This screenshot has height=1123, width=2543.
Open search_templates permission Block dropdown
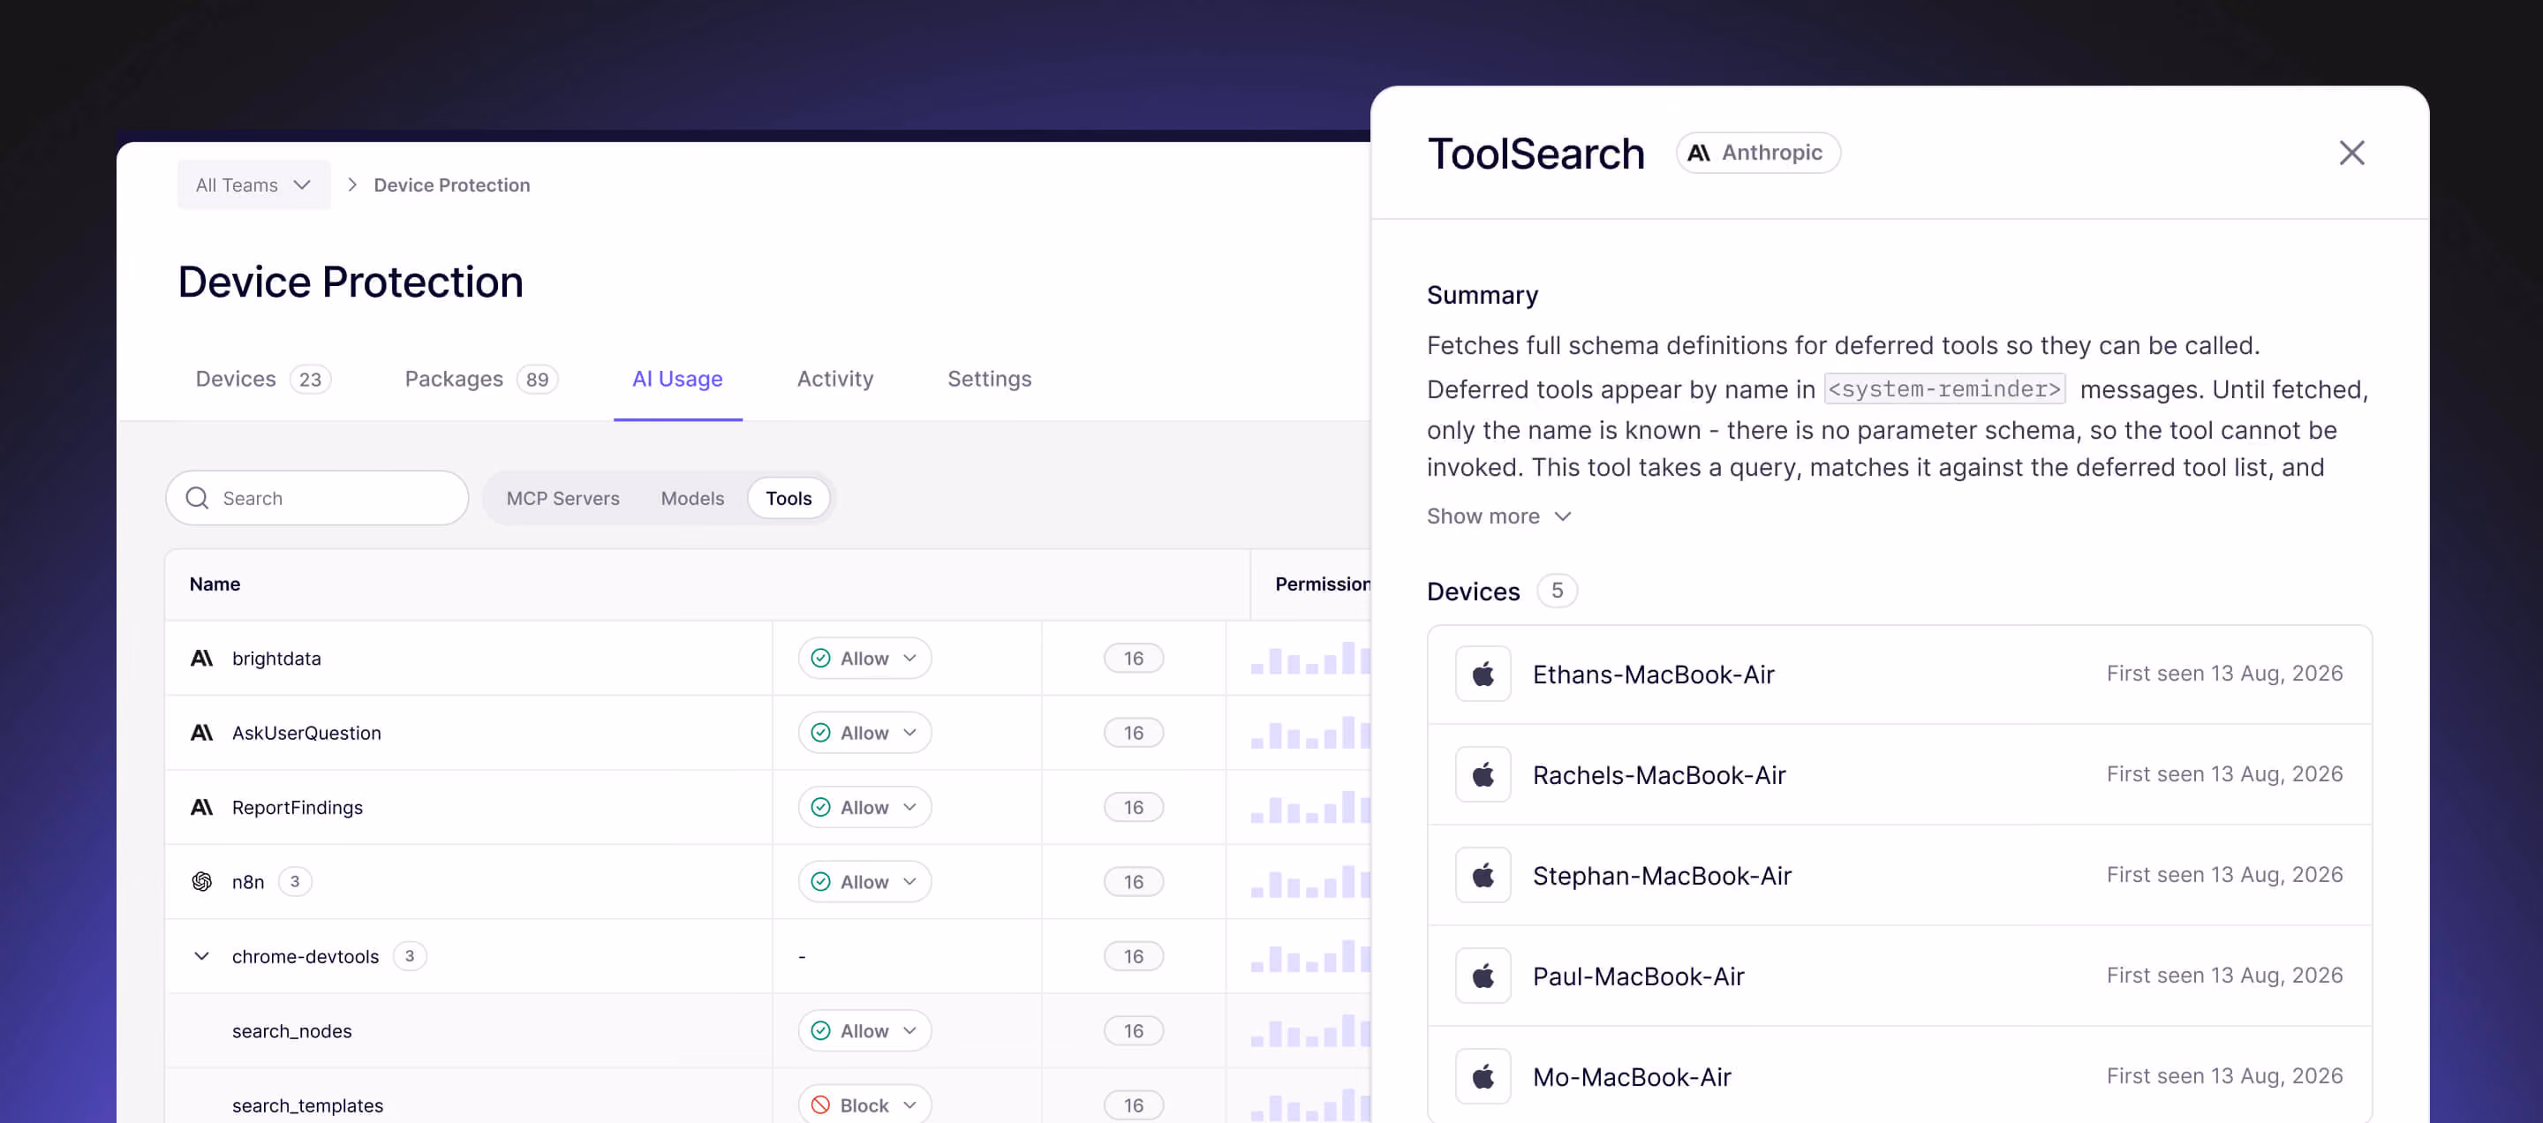(x=864, y=1104)
